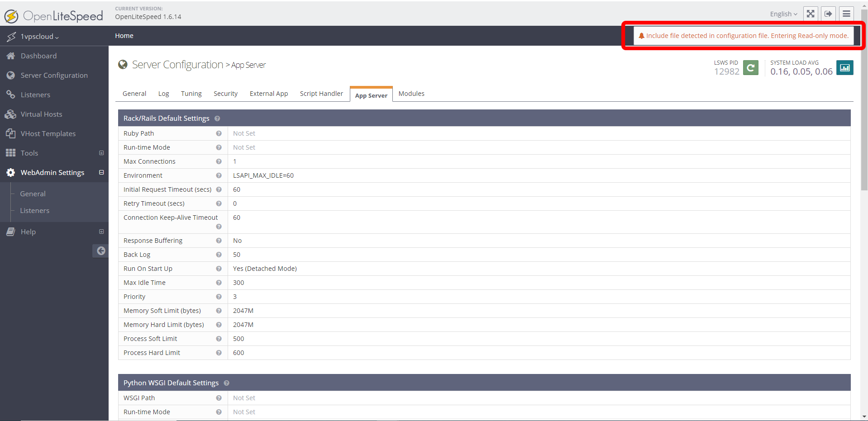Click the LSWS PID number 12982
Screen dimensions: 868x421
click(x=727, y=71)
